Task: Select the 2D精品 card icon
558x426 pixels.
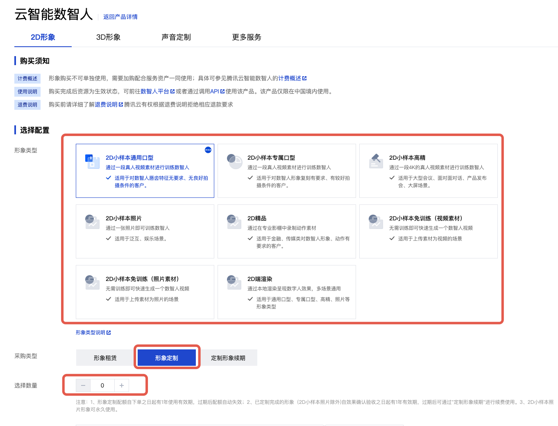Action: pos(234,222)
